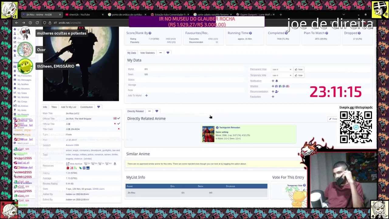Open the Amazon resource icon
The width and height of the screenshot is (389, 219).
pyautogui.click(x=115, y=164)
